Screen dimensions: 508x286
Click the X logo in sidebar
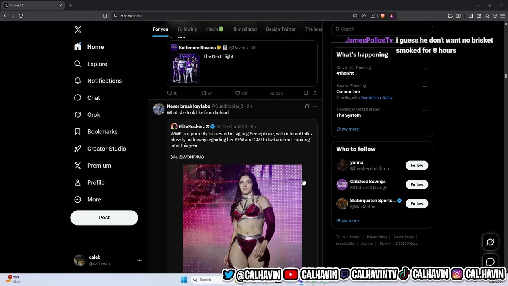[x=78, y=29]
